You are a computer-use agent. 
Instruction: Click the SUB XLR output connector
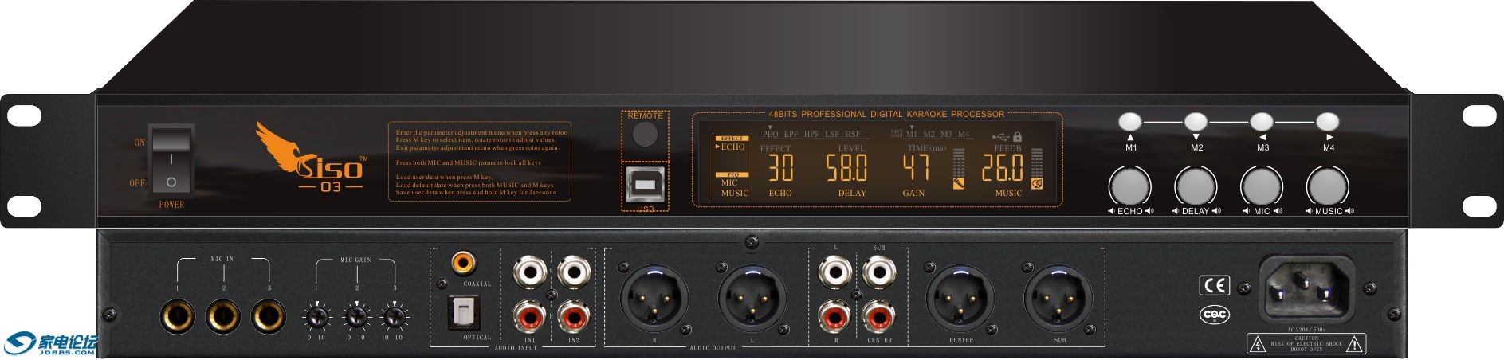click(1058, 299)
